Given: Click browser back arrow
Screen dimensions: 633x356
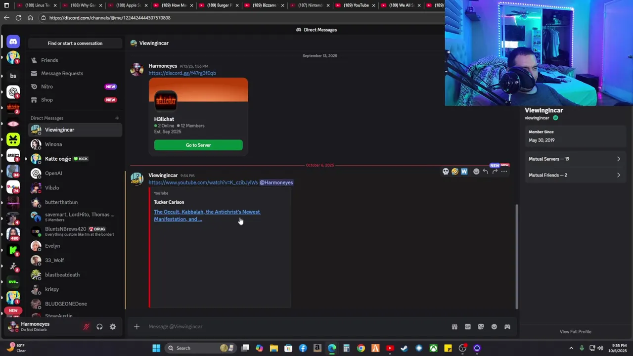Looking at the screenshot, I should coord(6,18).
